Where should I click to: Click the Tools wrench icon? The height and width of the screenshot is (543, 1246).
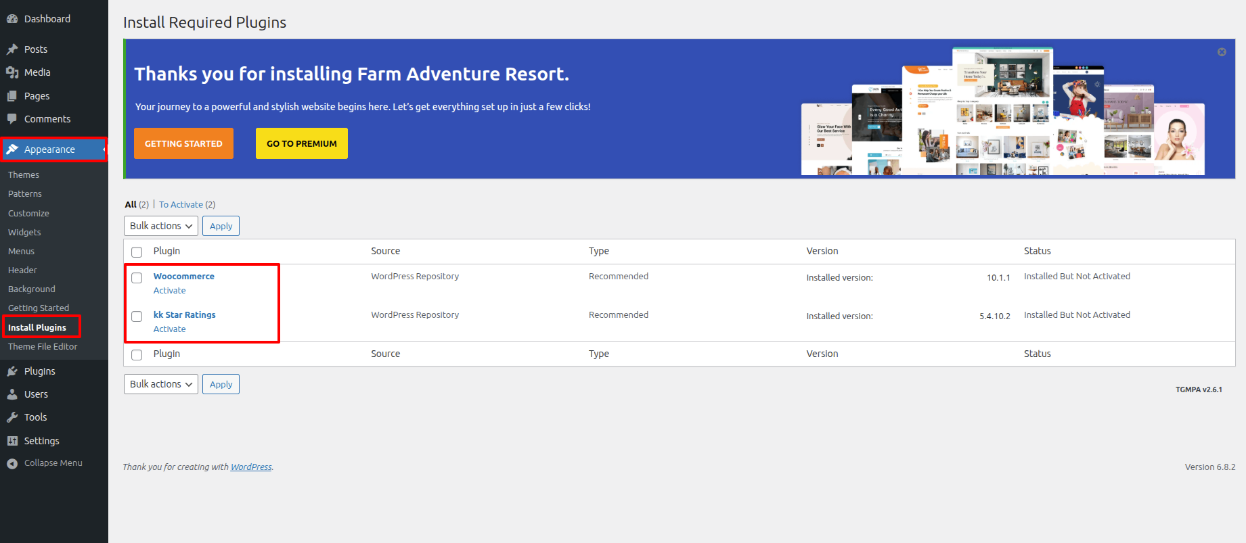pyautogui.click(x=12, y=417)
